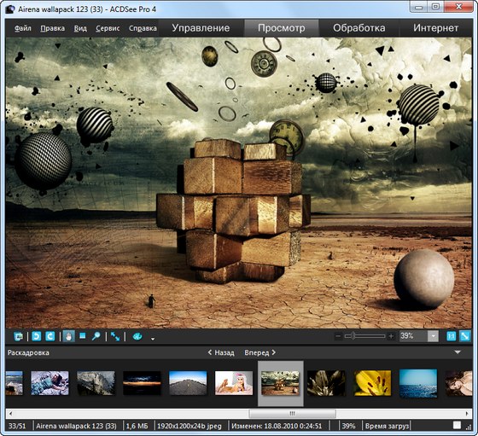Select the Hand scroll tool

tap(69, 336)
